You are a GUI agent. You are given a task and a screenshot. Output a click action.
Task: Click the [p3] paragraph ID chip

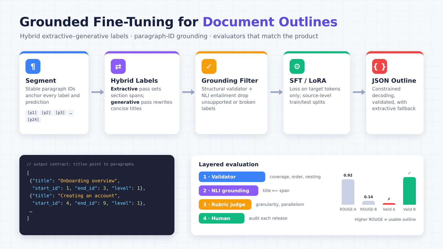pyautogui.click(x=60, y=113)
